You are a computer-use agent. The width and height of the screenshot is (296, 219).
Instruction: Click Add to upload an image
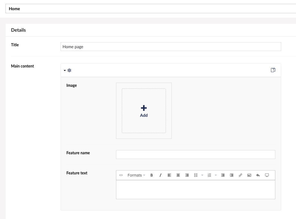click(144, 110)
